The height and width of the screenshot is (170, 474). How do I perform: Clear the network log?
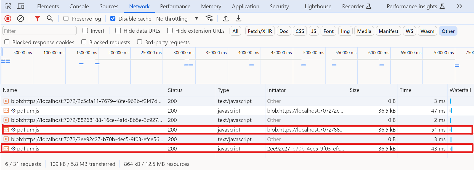pyautogui.click(x=20, y=19)
